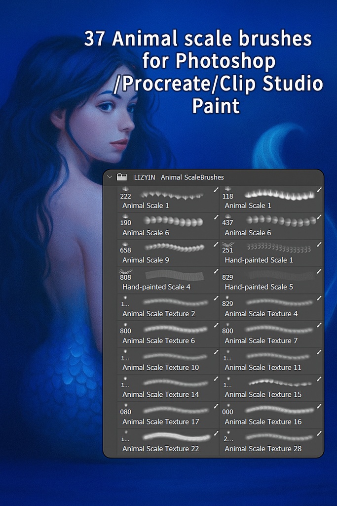Click size value 800 of Texture 7
The height and width of the screenshot is (506, 337).
[227, 331]
